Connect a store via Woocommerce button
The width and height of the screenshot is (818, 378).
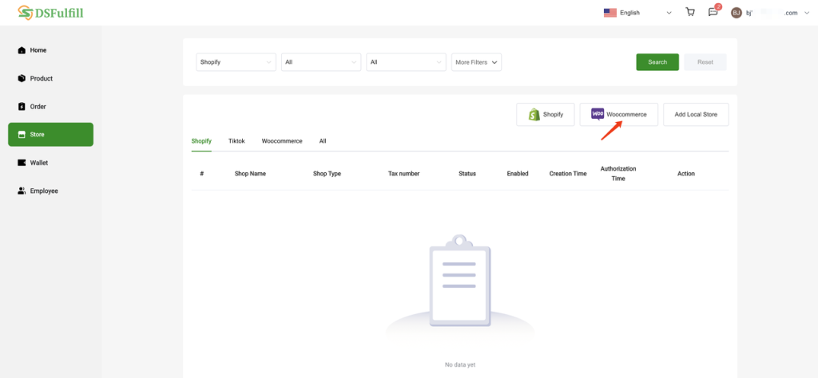pyautogui.click(x=619, y=115)
